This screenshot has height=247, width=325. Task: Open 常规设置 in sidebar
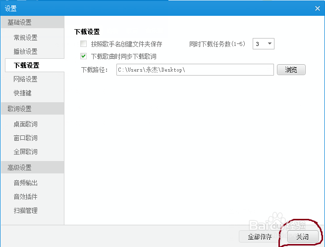tap(25, 38)
